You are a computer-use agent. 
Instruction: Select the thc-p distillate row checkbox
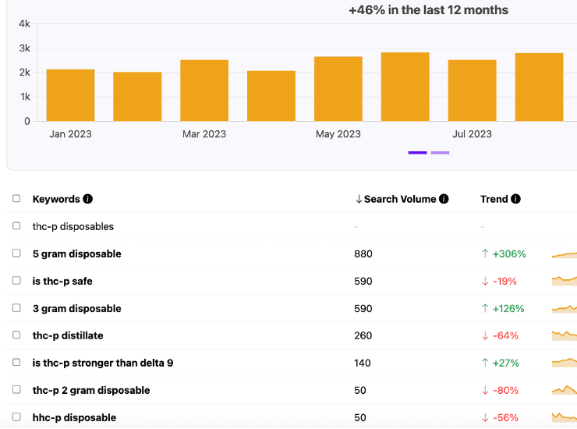pyautogui.click(x=16, y=335)
